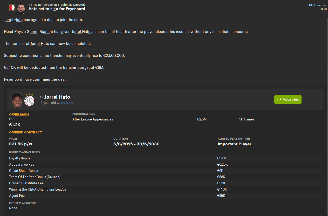
Task: Select the Unused Substitute Fee row
Action: coord(165,183)
